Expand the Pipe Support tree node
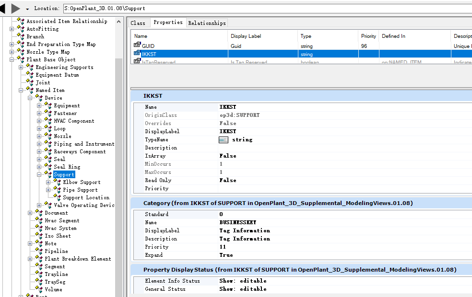 tap(48, 190)
